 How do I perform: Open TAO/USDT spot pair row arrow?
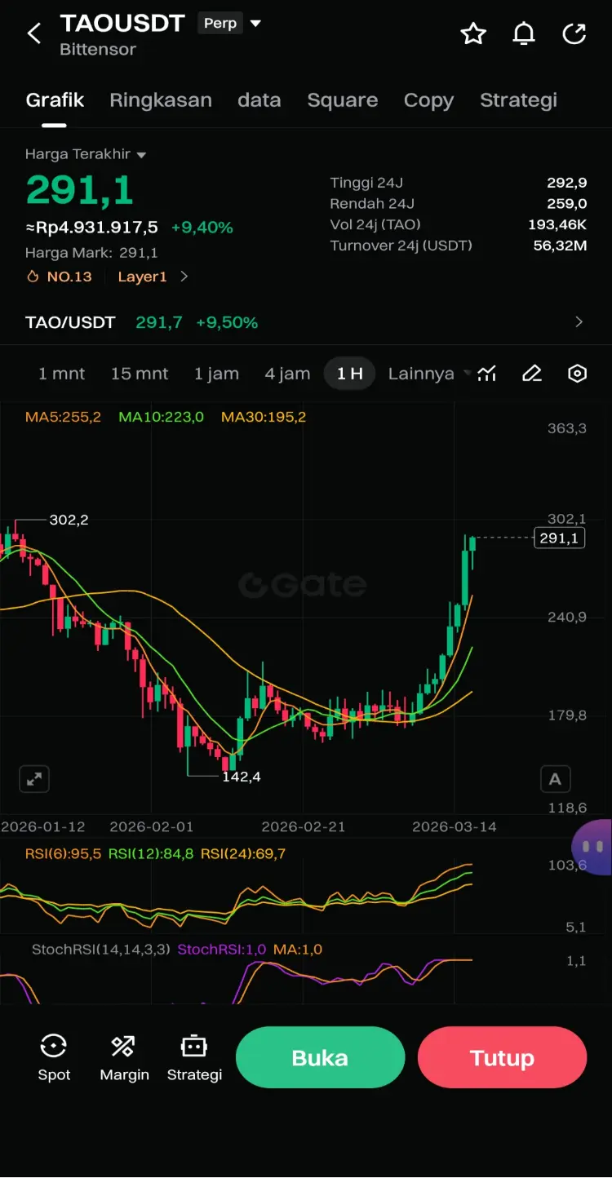pos(579,322)
